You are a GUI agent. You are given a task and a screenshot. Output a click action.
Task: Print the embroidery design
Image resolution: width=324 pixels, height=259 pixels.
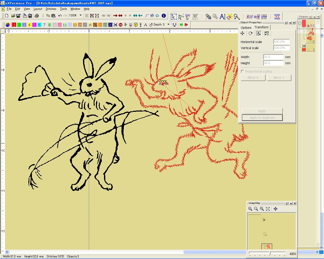click(x=37, y=16)
